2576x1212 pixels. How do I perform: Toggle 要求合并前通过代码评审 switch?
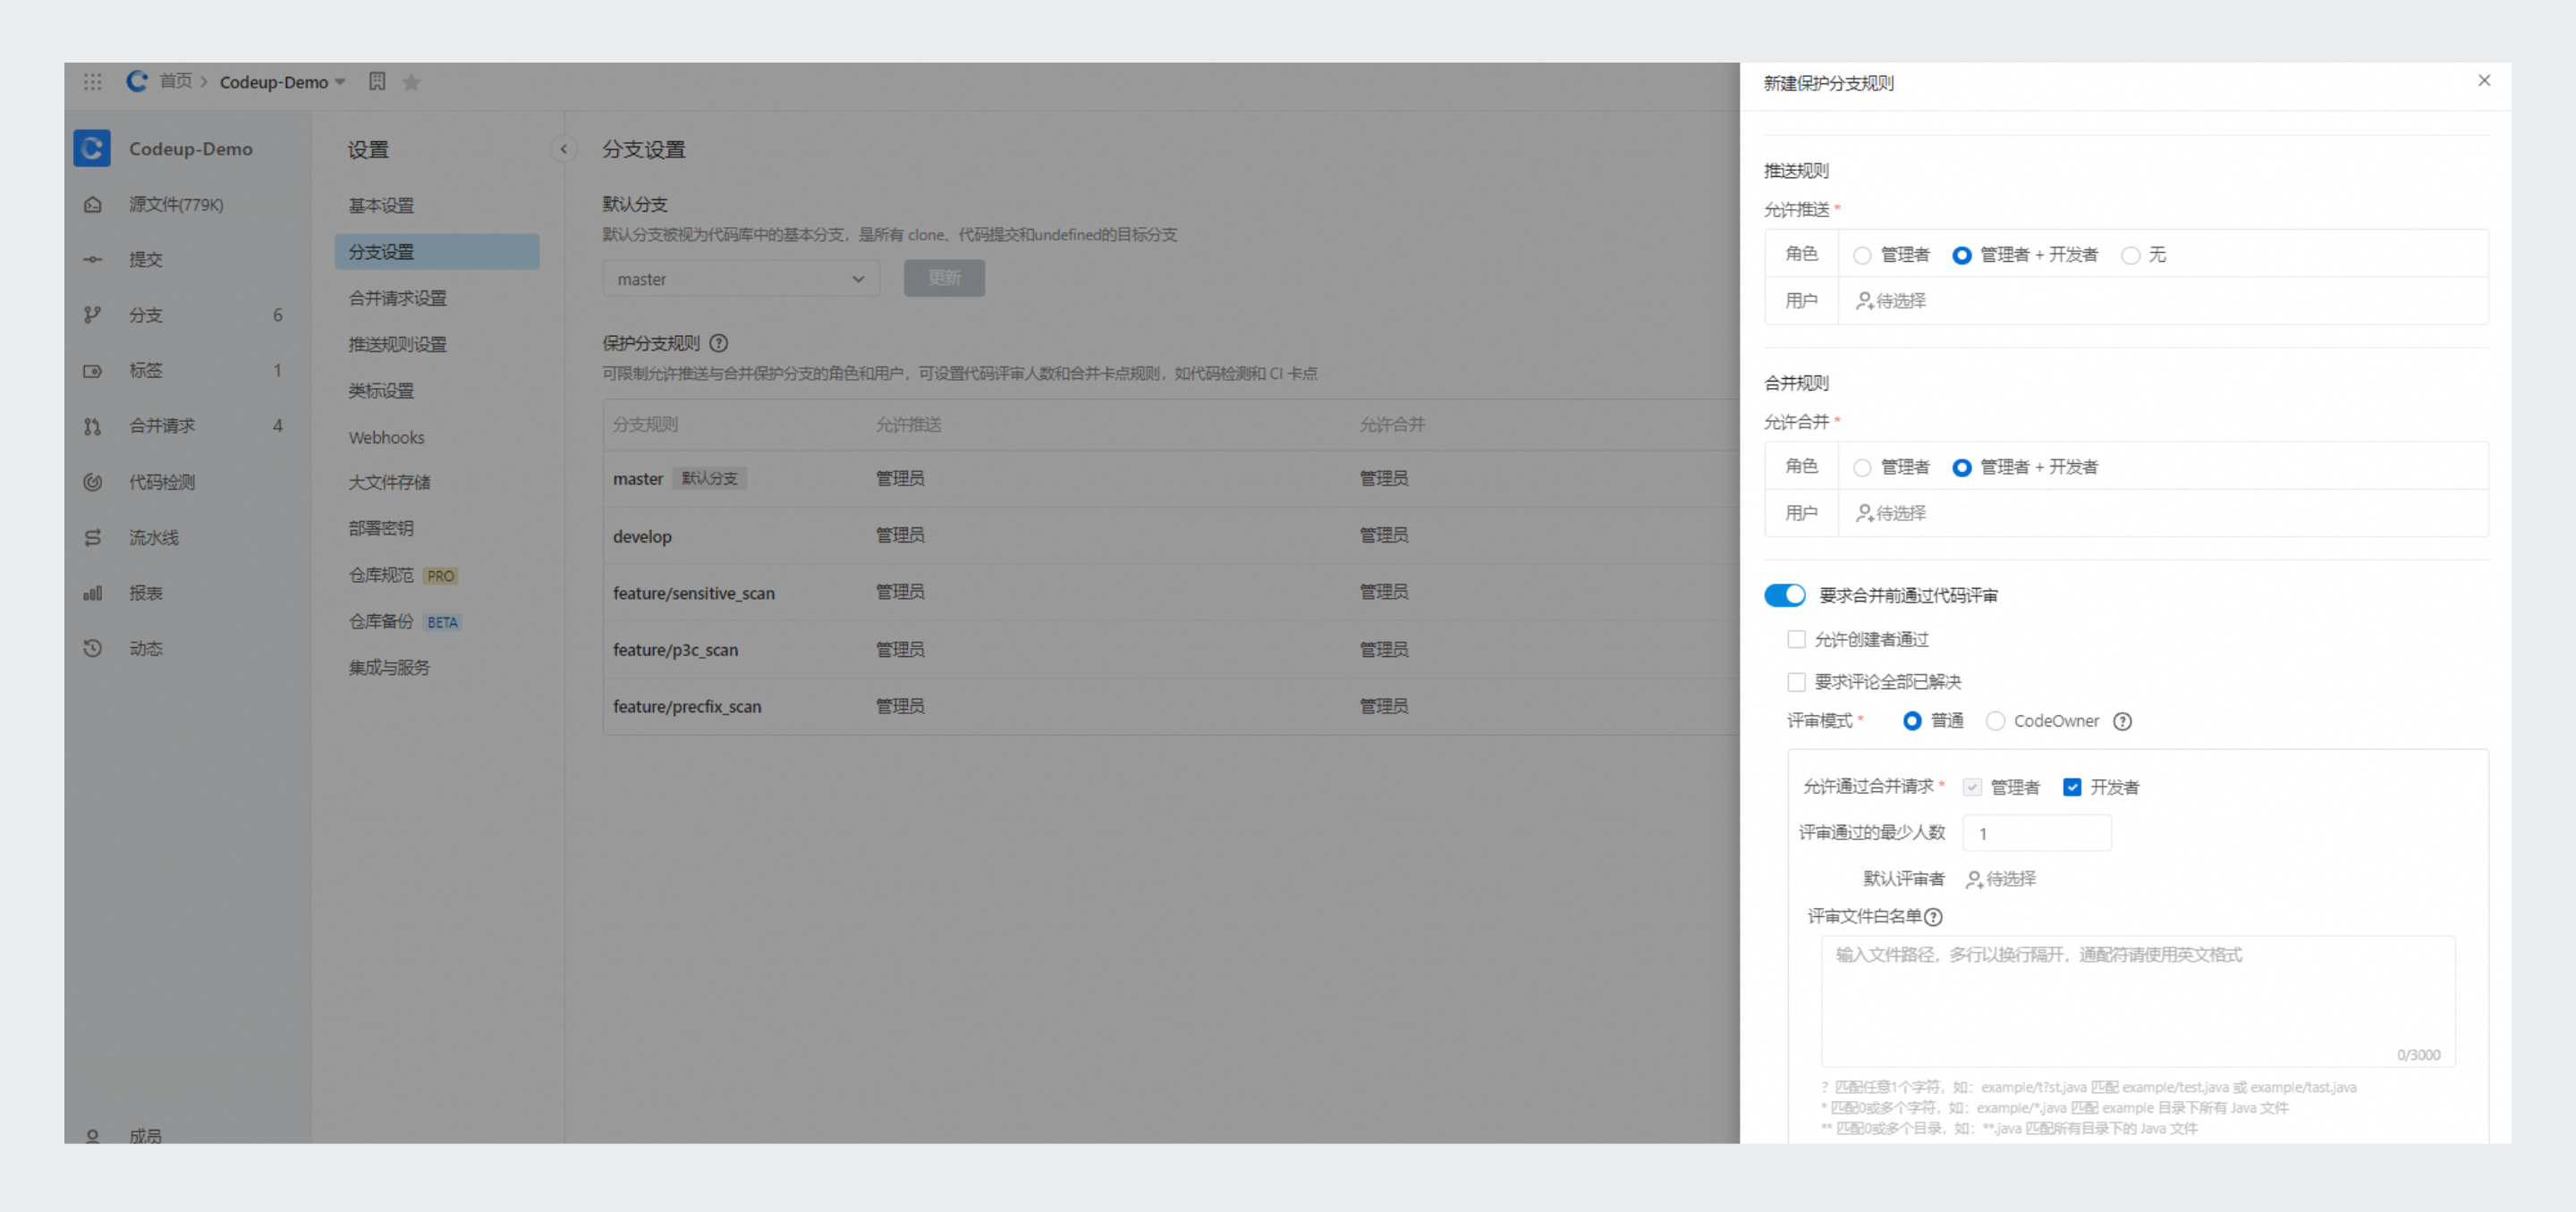click(1784, 595)
